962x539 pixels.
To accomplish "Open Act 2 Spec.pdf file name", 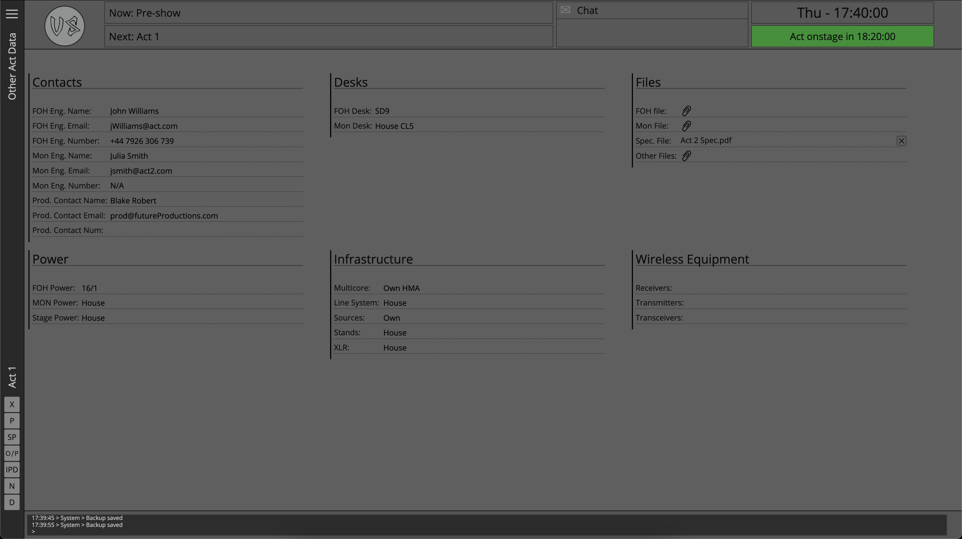I will tap(706, 140).
